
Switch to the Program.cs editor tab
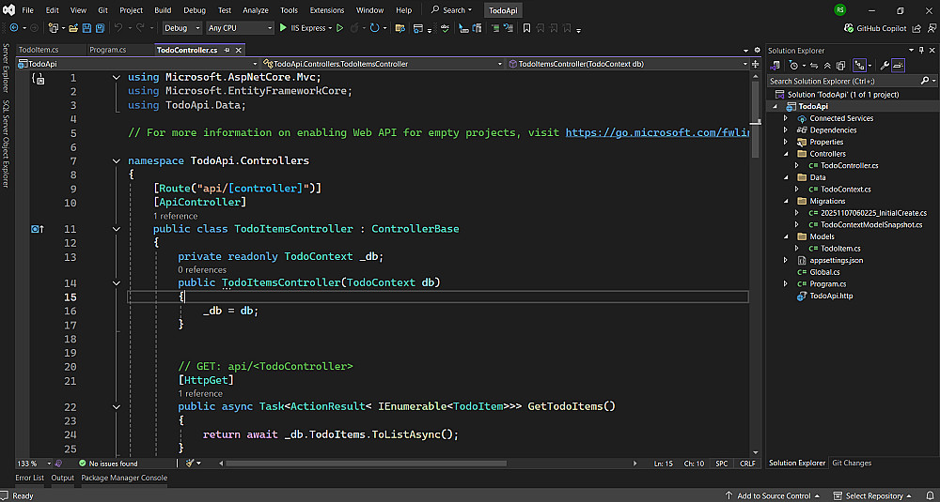point(107,50)
